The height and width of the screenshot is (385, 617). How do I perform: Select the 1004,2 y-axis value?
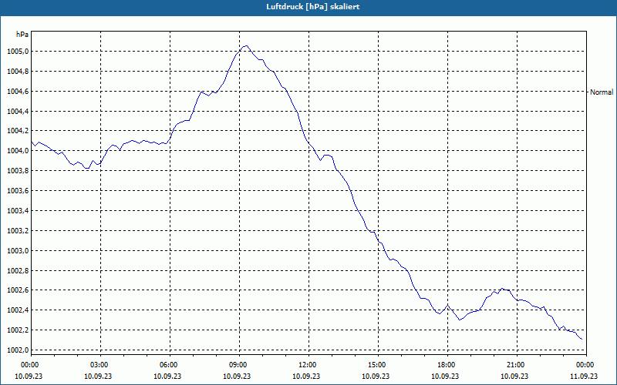coord(17,131)
